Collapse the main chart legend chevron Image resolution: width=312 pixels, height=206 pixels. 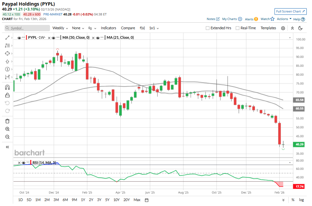pos(290,37)
